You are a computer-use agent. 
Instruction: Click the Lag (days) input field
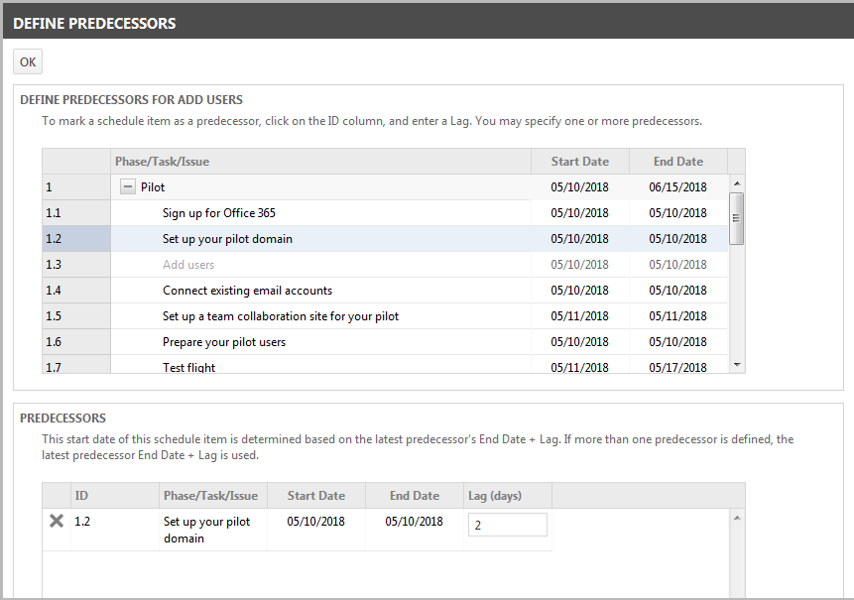506,526
